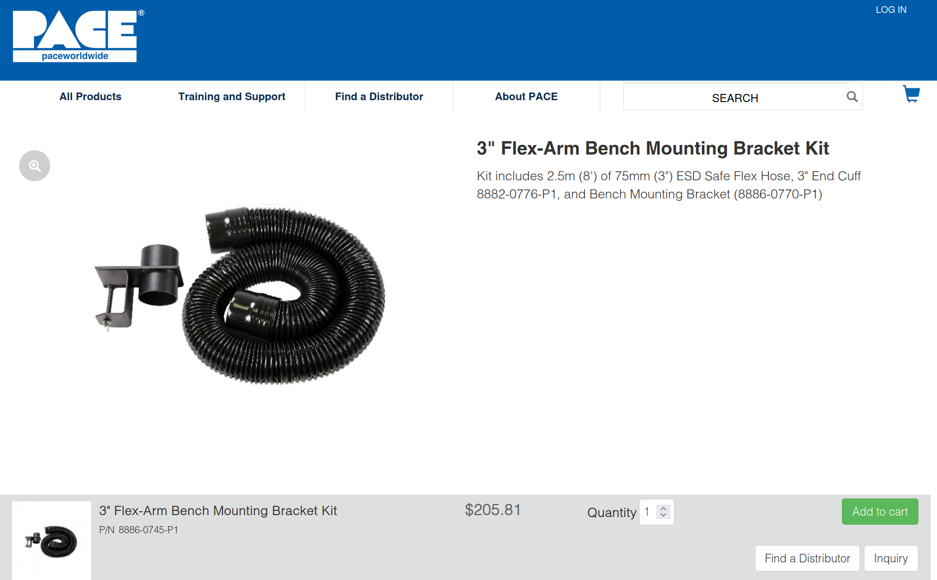This screenshot has height=580, width=937.
Task: Click the LOG IN link
Action: coord(891,10)
